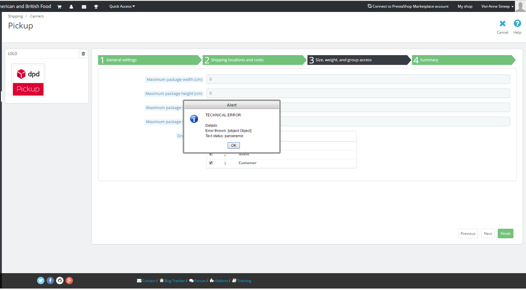The width and height of the screenshot is (526, 290).
Task: Open Help with the question mark icon
Action: coord(517,23)
